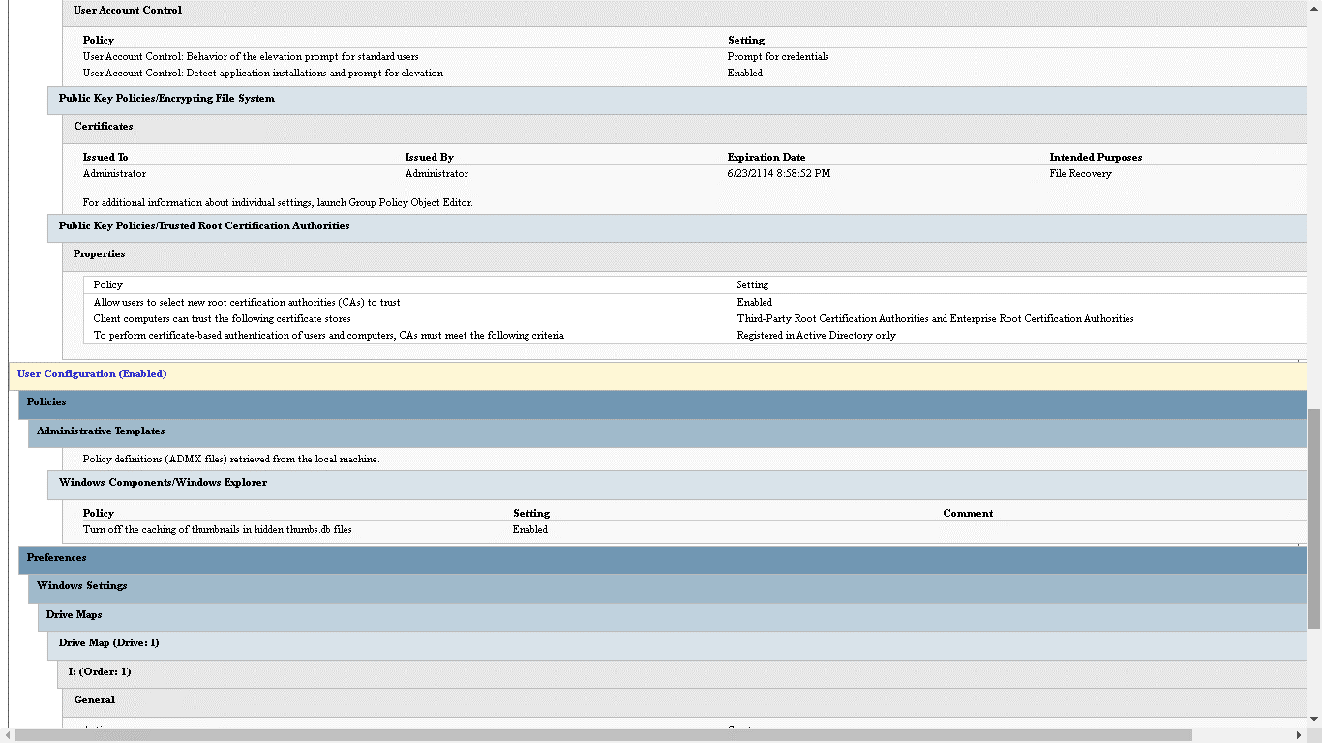Click 'Registered in Active Directory only' setting
This screenshot has height=743, width=1322.
[817, 336]
